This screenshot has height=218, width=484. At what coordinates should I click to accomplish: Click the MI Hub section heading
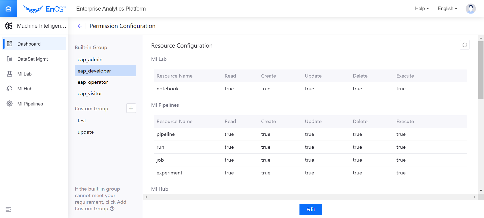coord(160,189)
